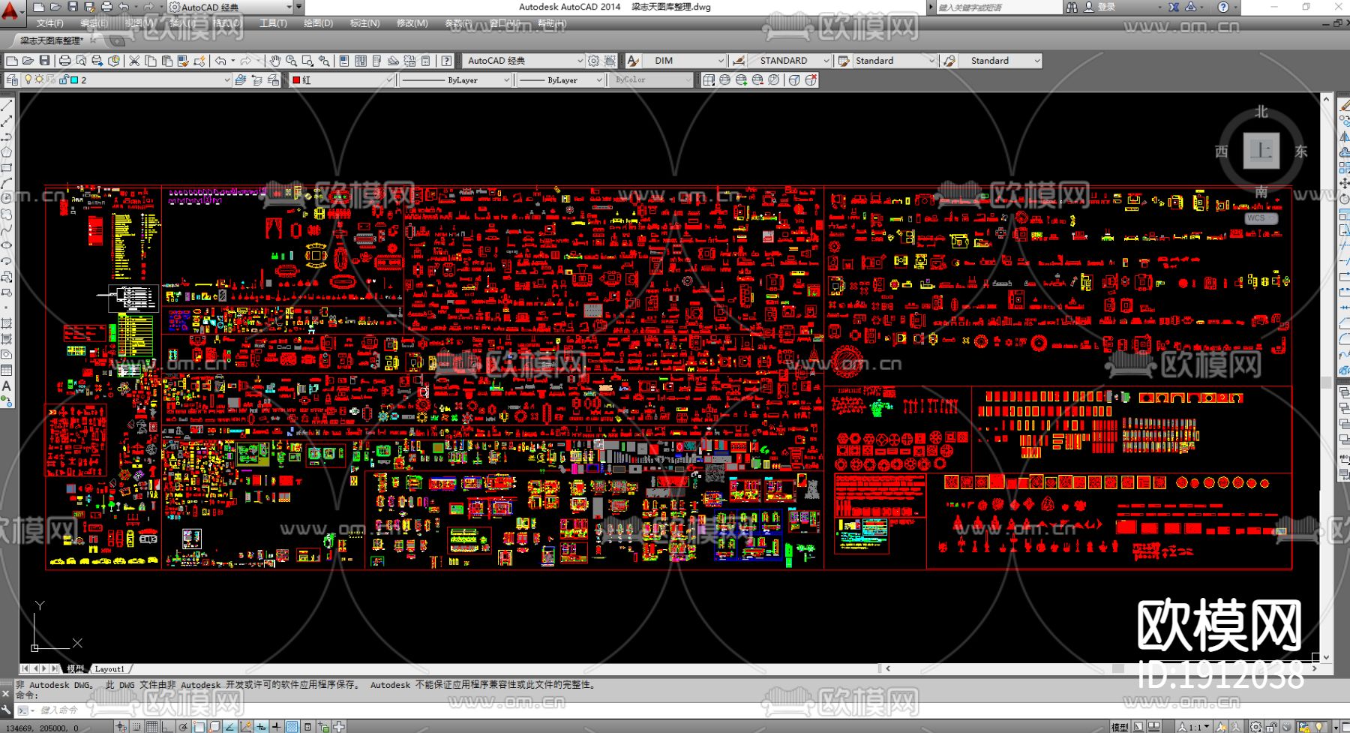Toggle the layer freeze sun icon
The width and height of the screenshot is (1350, 733).
(39, 80)
